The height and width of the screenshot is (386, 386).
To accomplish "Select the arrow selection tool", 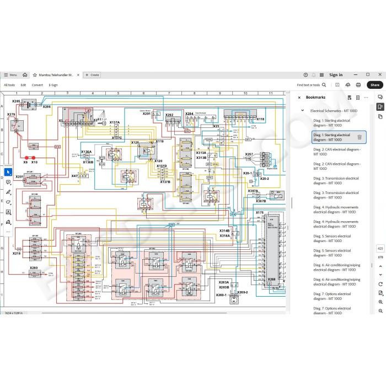I will click(8, 172).
